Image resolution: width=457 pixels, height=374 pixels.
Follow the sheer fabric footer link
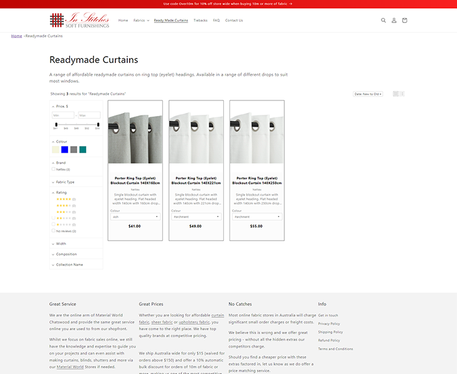click(x=162, y=322)
